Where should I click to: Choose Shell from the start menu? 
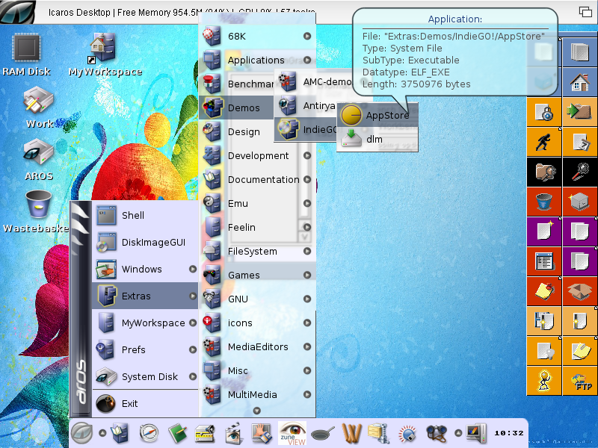[145, 215]
